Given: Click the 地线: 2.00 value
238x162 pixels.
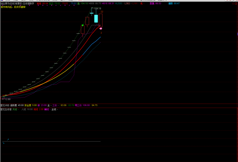Looking at the screenshot, I should 38,109.
